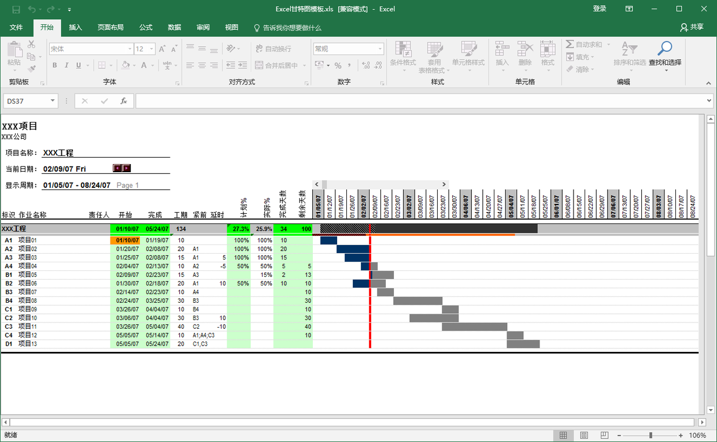This screenshot has height=442, width=717.
Task: Switch to the 公式 Formulas tab
Action: click(x=146, y=27)
